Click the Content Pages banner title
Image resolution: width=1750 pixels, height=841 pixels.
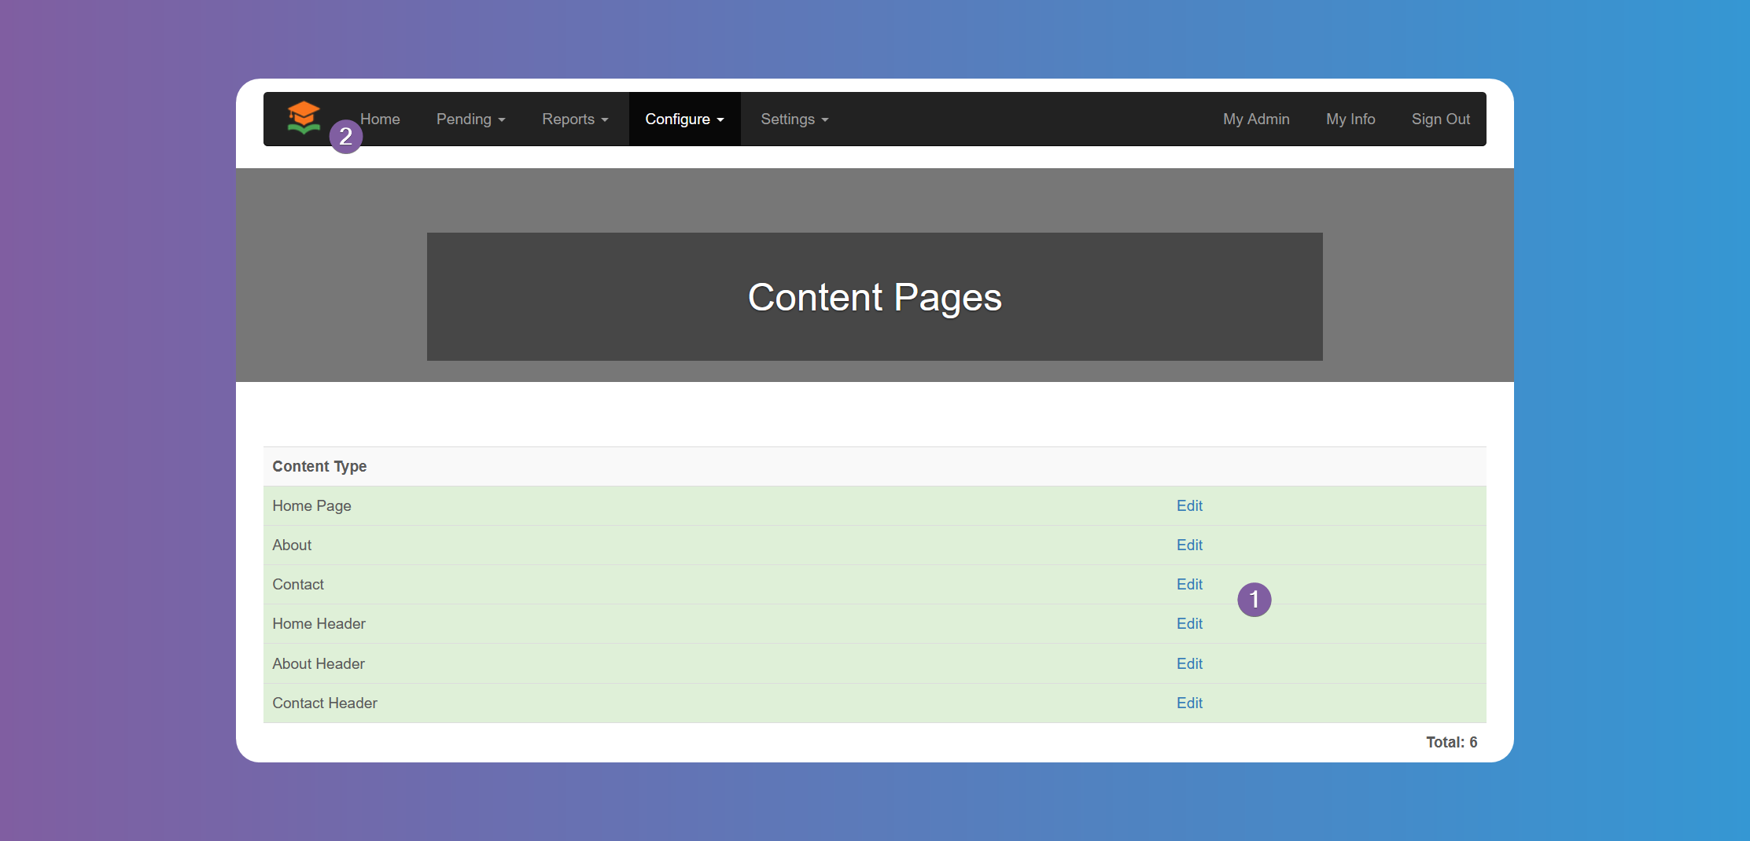875,297
